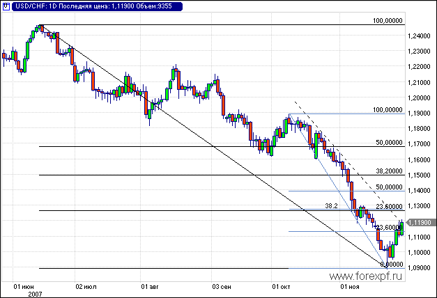Click the 1,24000 price axis label
The height and width of the screenshot is (298, 437).
[x=420, y=36]
